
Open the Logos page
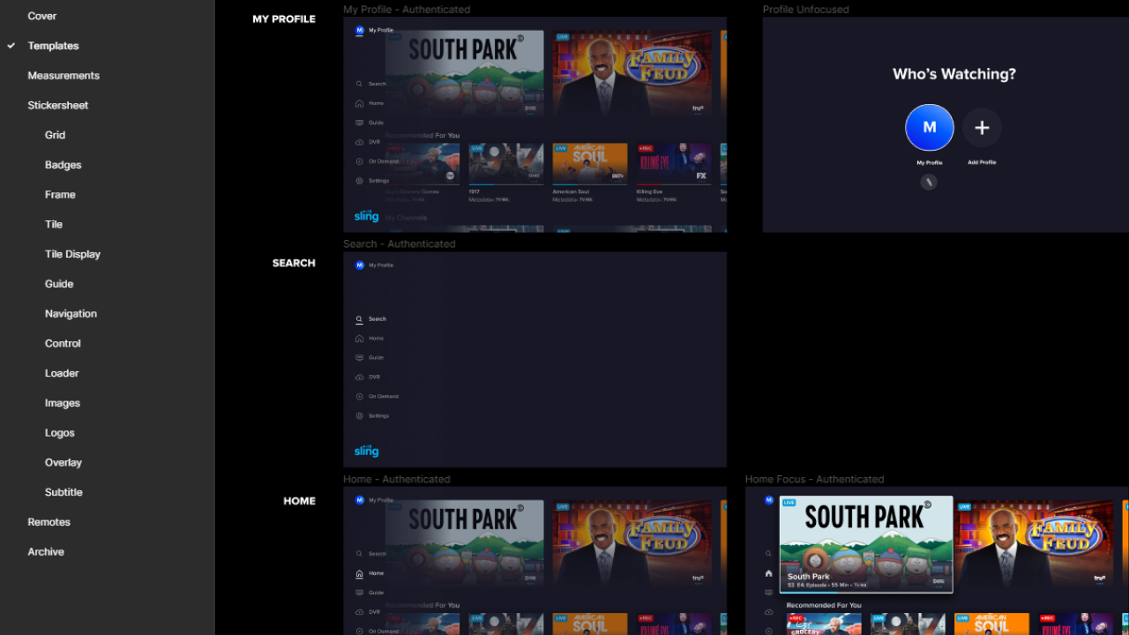[60, 433]
